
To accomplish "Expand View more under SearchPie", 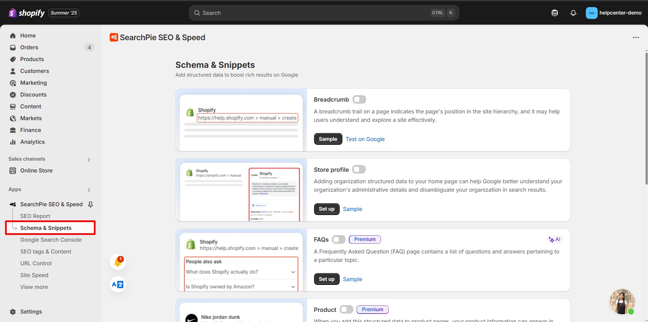I will coord(34,287).
